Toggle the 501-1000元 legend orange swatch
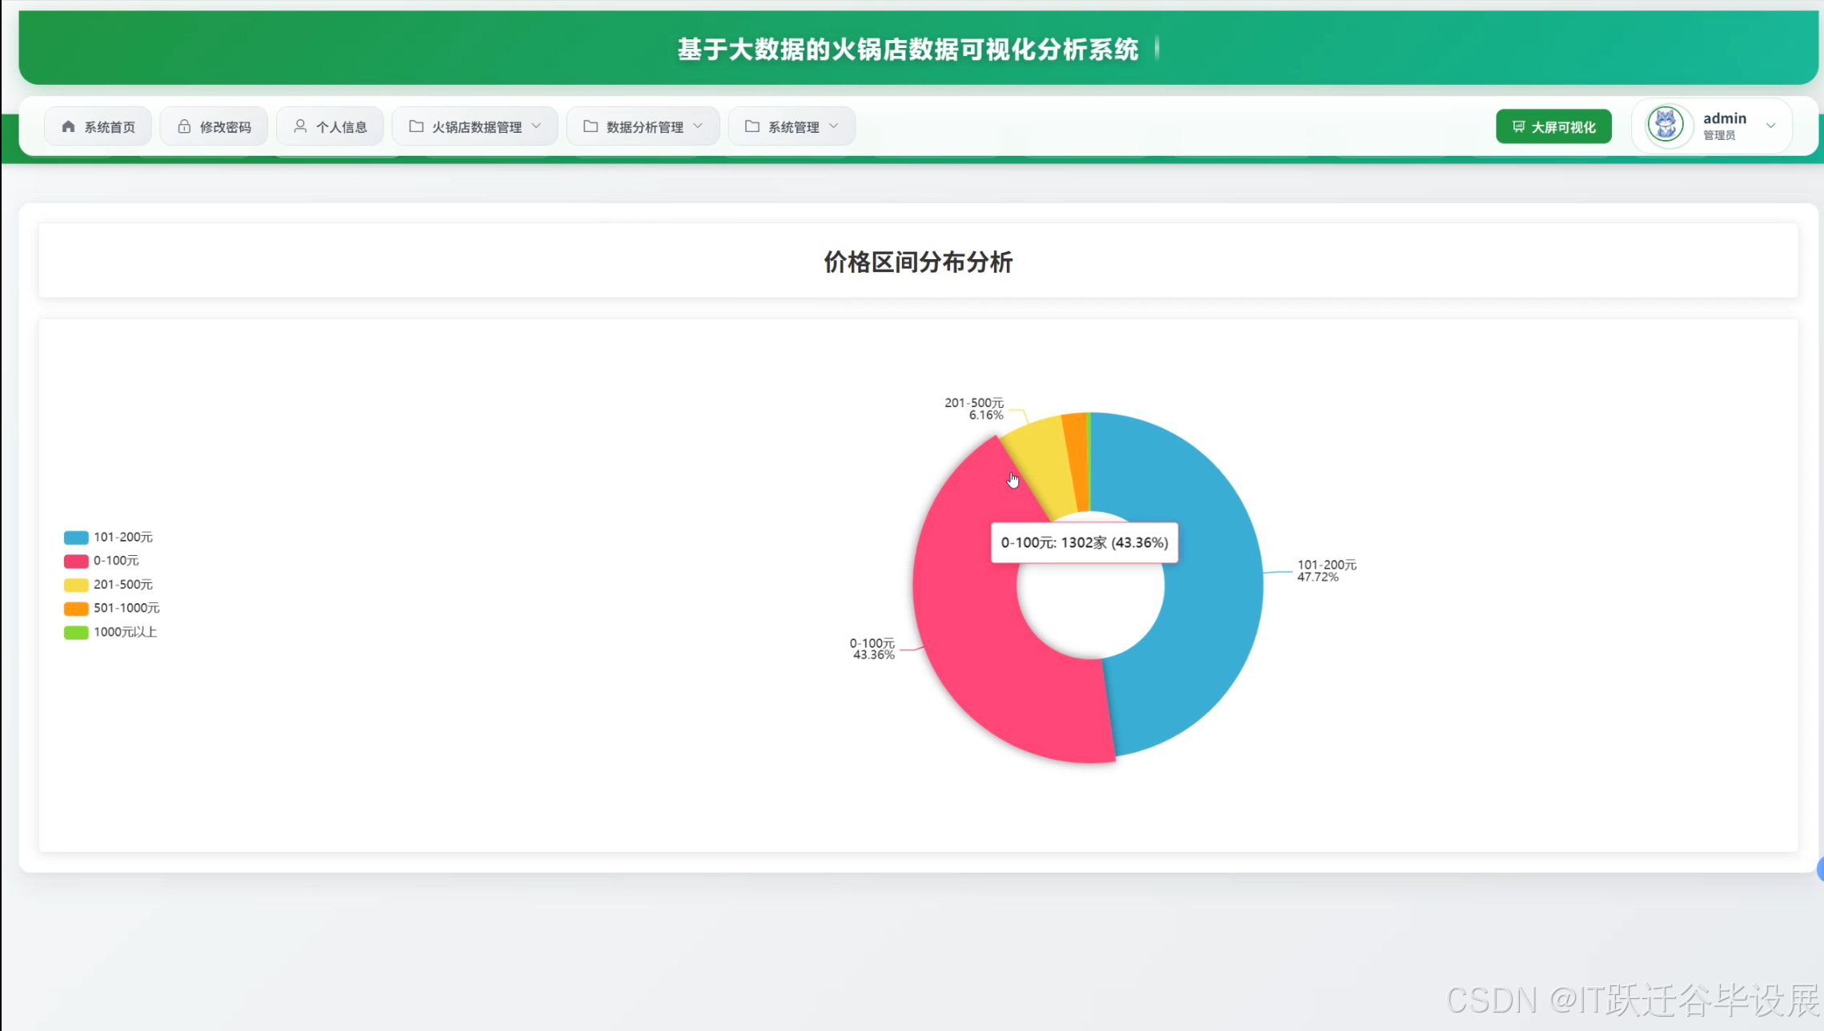This screenshot has width=1824, height=1031. tap(76, 609)
